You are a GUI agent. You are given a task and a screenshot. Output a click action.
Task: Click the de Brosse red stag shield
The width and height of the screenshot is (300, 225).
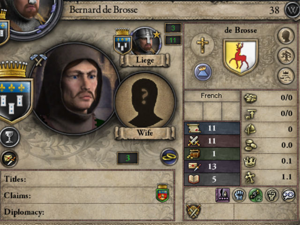[x=240, y=57]
